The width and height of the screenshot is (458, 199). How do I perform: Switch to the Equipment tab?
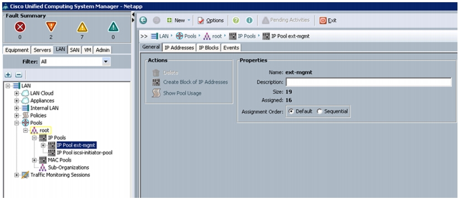(x=17, y=50)
